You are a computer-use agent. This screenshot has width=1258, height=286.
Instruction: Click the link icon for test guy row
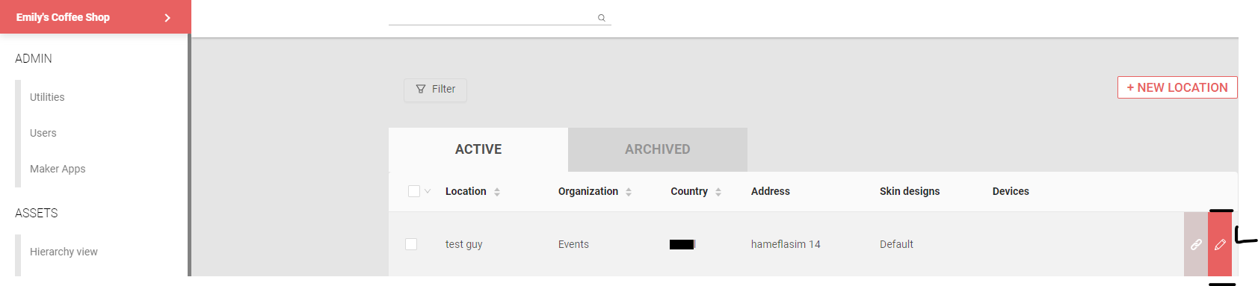pos(1196,244)
